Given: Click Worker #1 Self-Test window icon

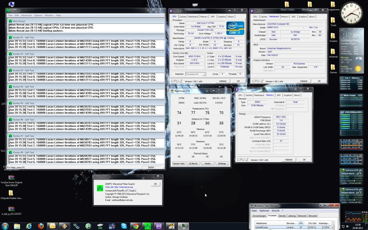Looking at the screenshot, I should click(x=10, y=37).
